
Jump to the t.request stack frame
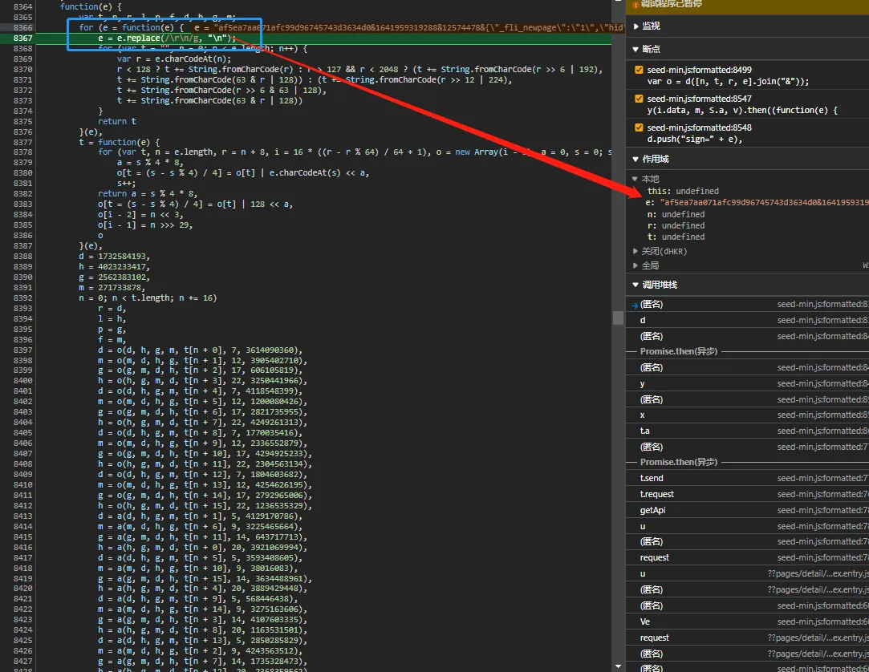coord(656,494)
